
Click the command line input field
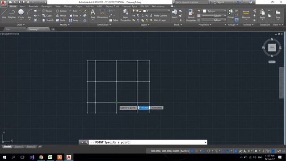click(148, 142)
